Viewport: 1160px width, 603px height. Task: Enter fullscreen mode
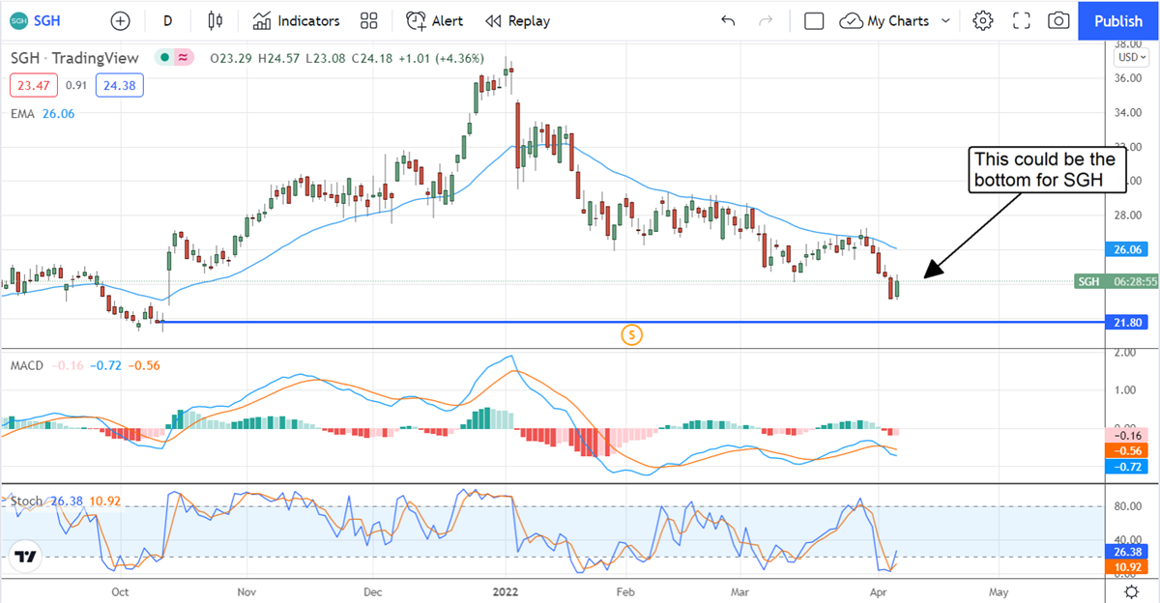coord(1022,20)
